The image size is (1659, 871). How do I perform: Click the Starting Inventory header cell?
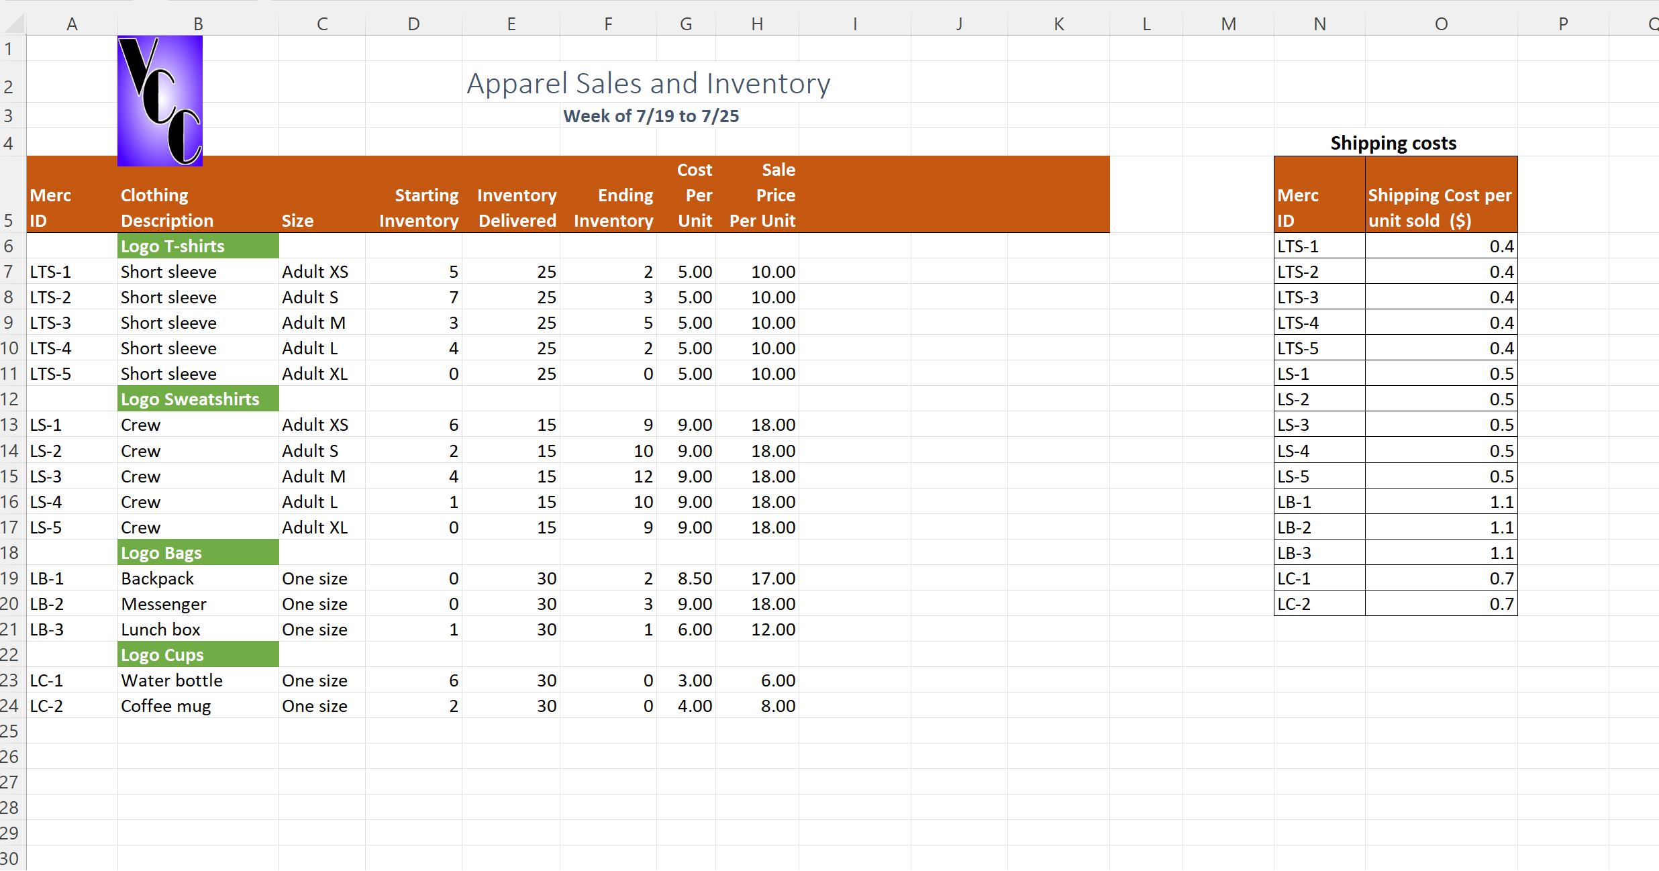click(419, 207)
